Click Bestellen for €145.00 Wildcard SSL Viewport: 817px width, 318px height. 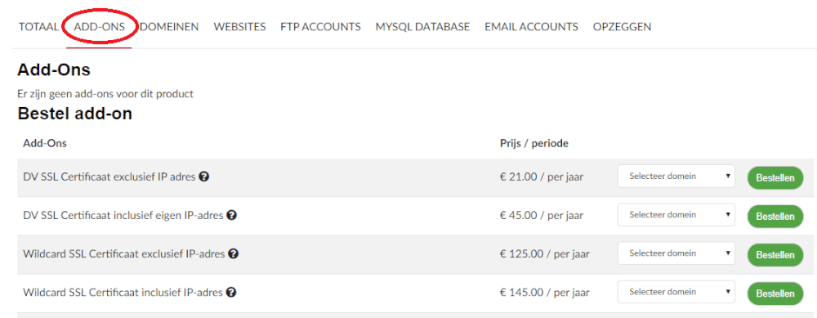(x=775, y=293)
